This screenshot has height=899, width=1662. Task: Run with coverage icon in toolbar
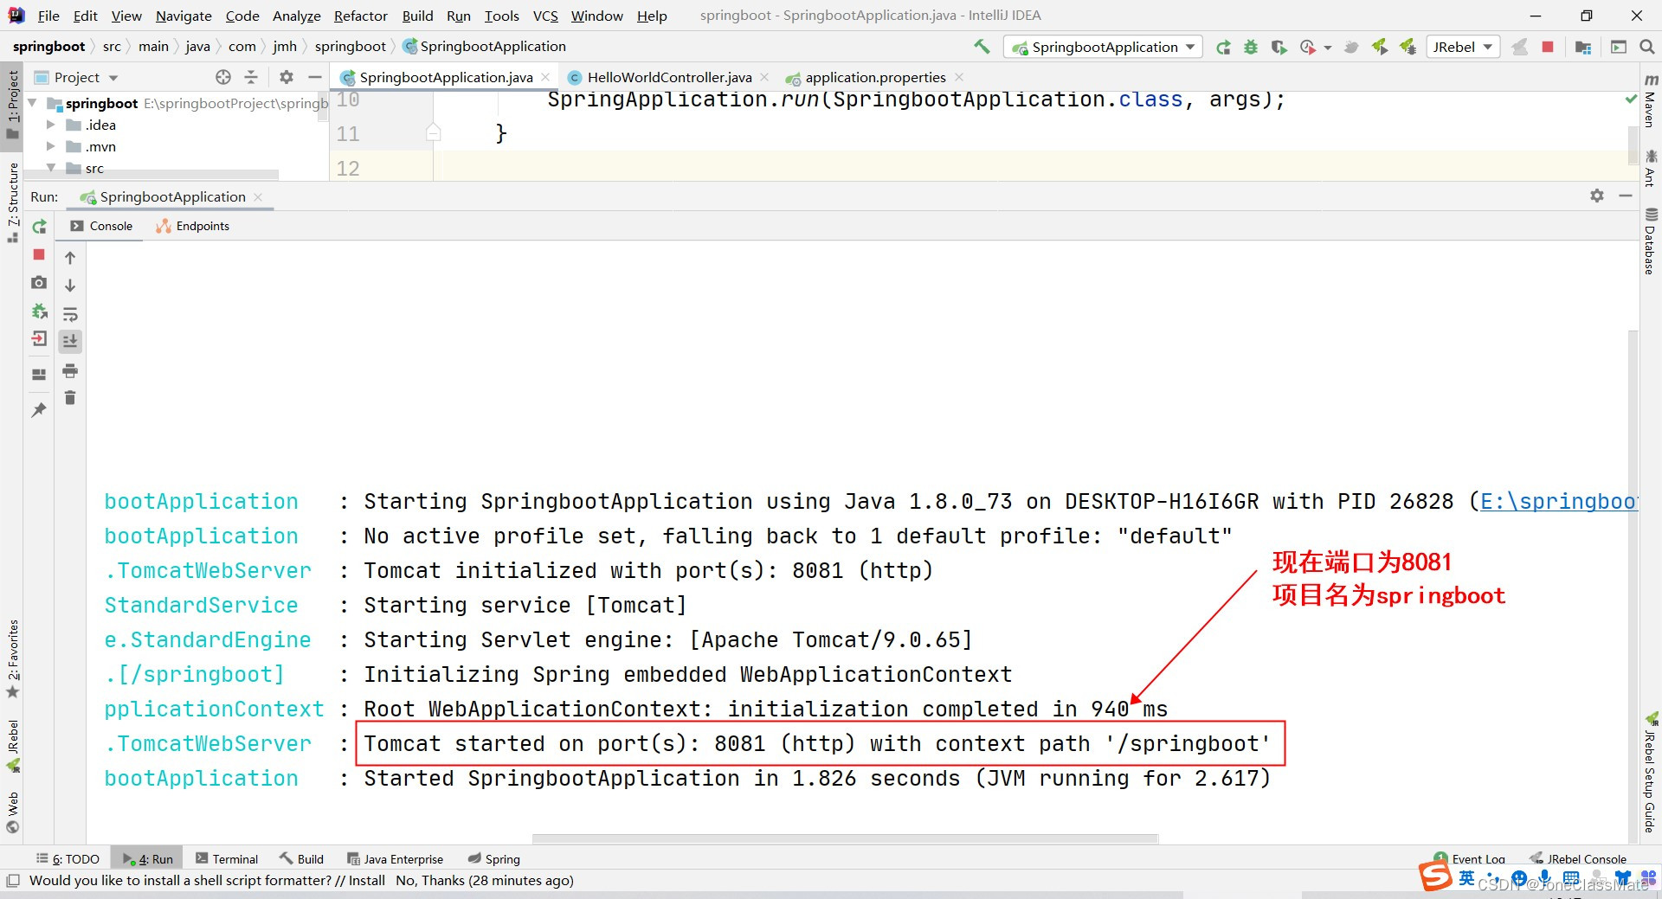(1279, 48)
